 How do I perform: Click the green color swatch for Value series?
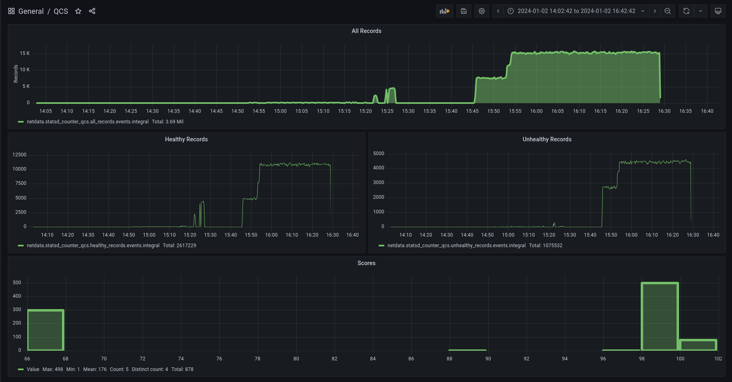[x=21, y=369]
